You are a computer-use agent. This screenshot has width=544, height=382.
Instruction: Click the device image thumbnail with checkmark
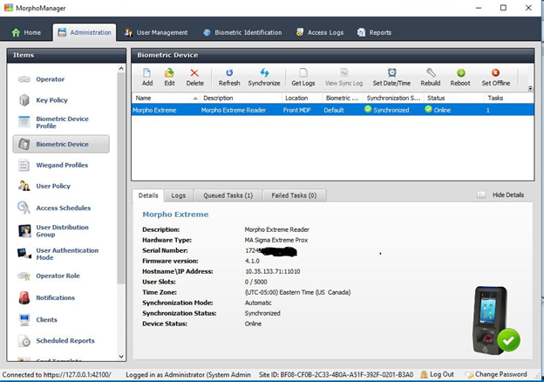point(496,320)
